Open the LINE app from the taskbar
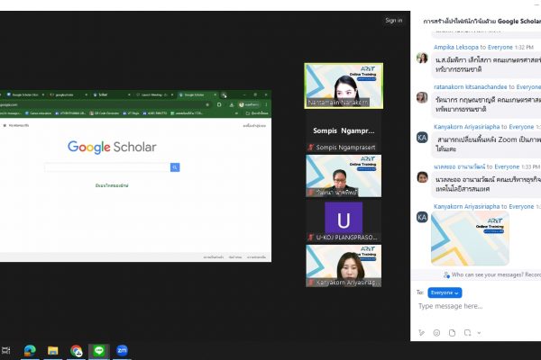541x360 pixels. [x=99, y=350]
